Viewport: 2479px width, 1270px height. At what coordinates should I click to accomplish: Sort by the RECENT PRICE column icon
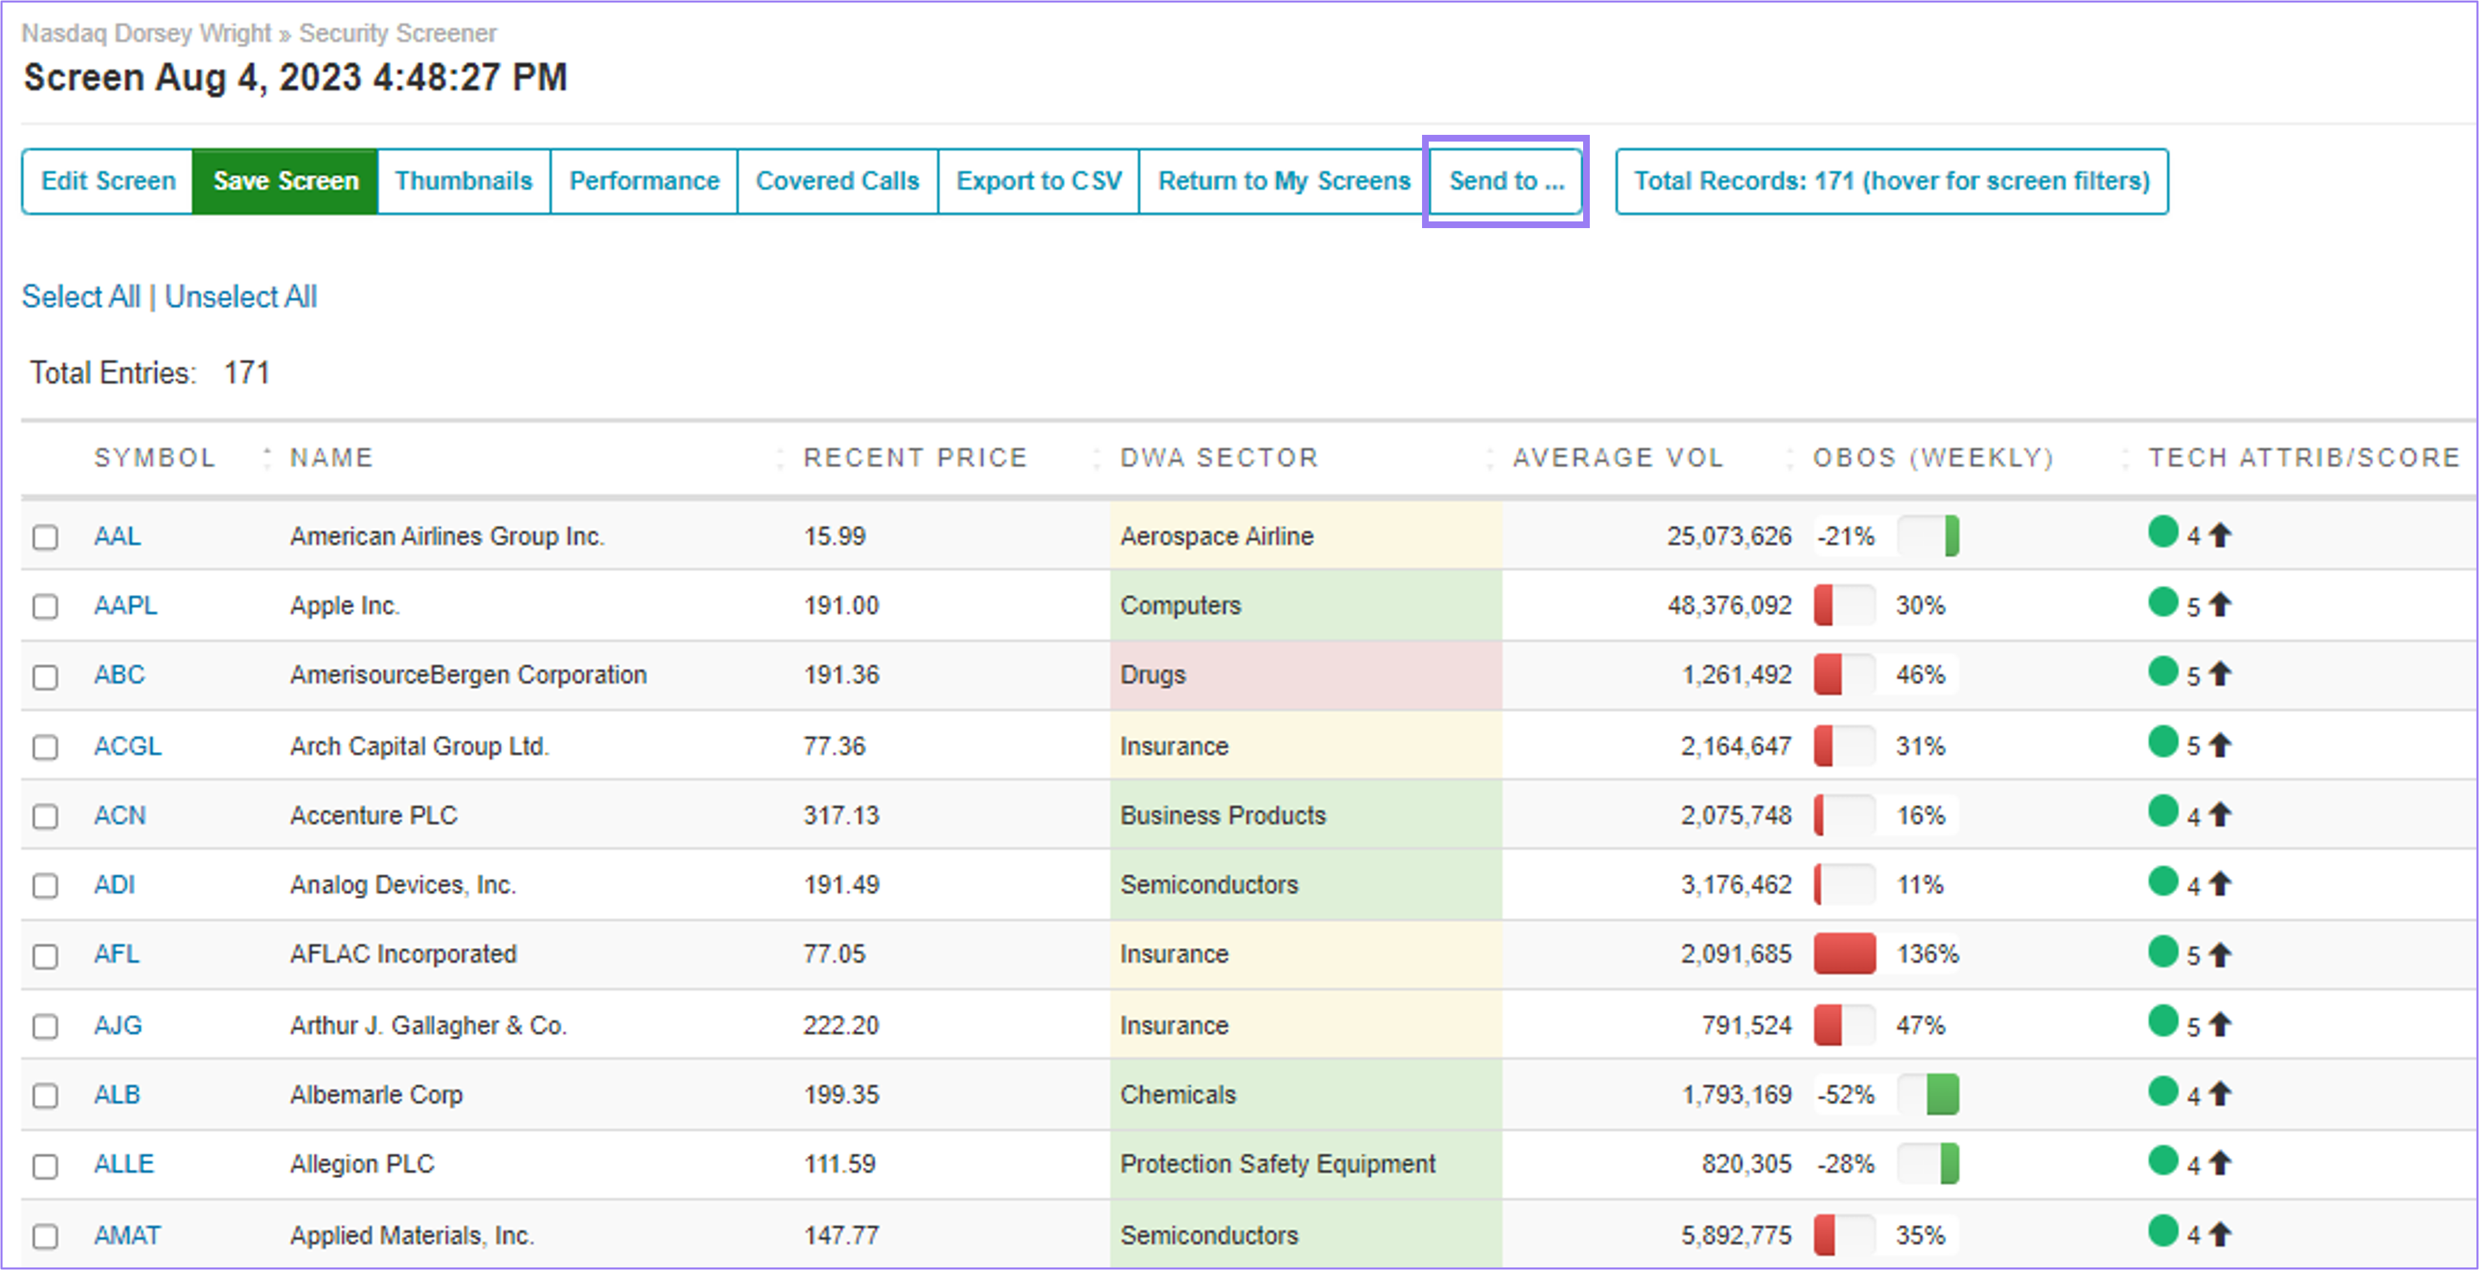point(1097,458)
